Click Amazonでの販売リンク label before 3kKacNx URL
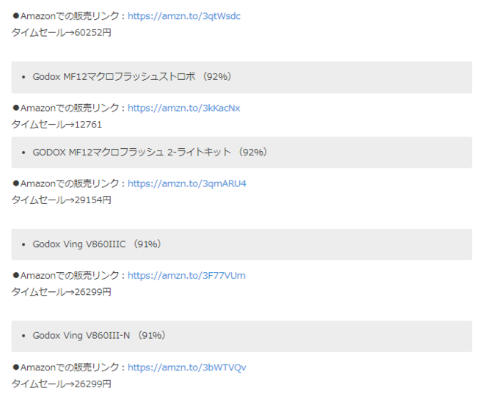 tap(69, 109)
